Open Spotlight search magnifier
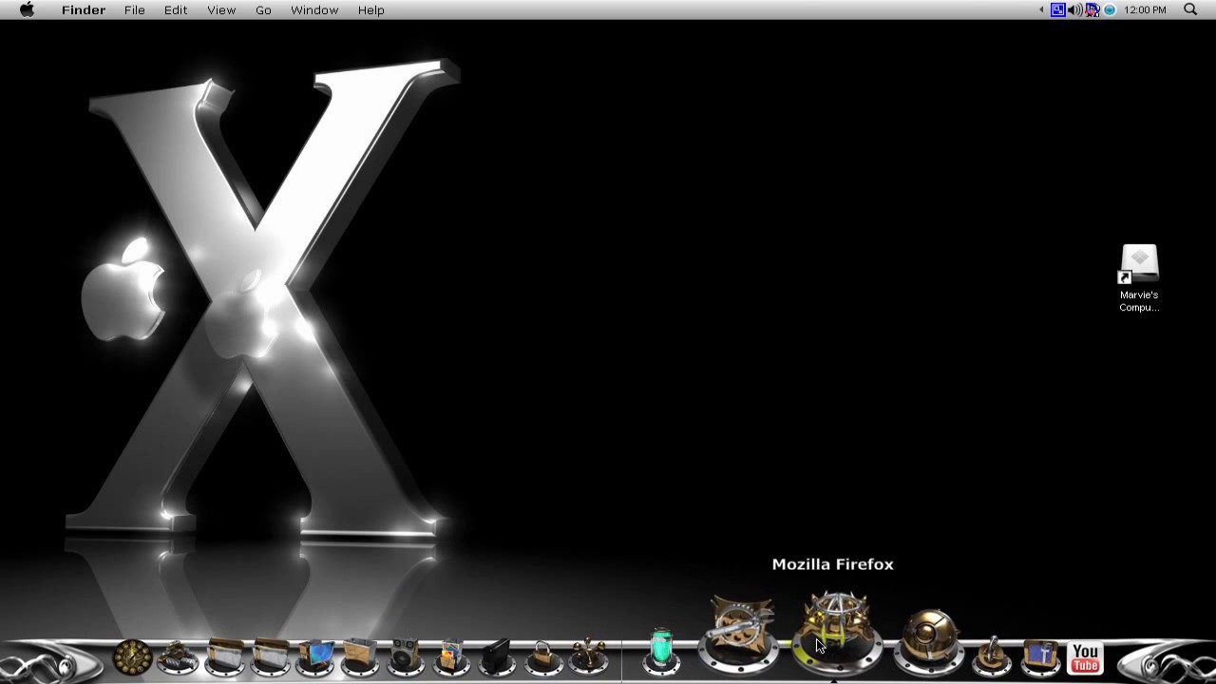 point(1190,9)
